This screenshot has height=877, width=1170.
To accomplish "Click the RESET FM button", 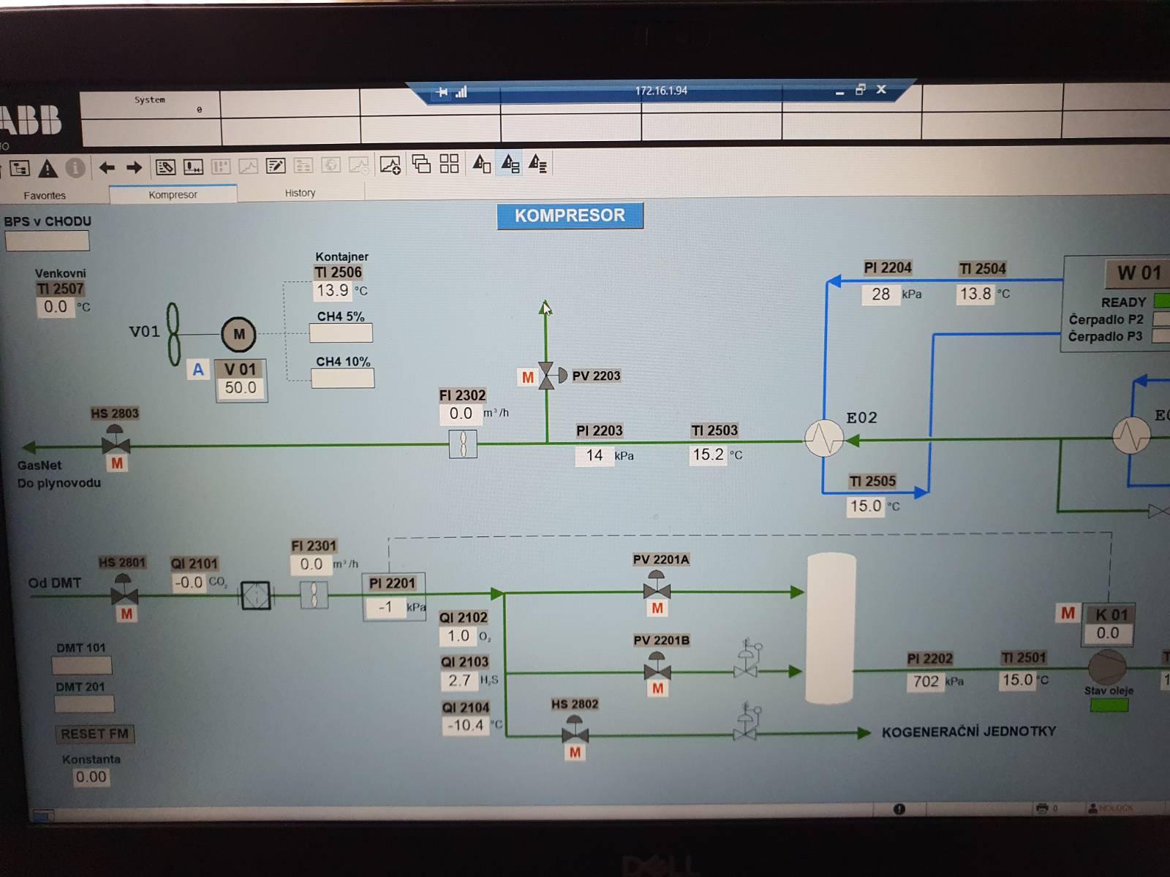I will pyautogui.click(x=94, y=734).
